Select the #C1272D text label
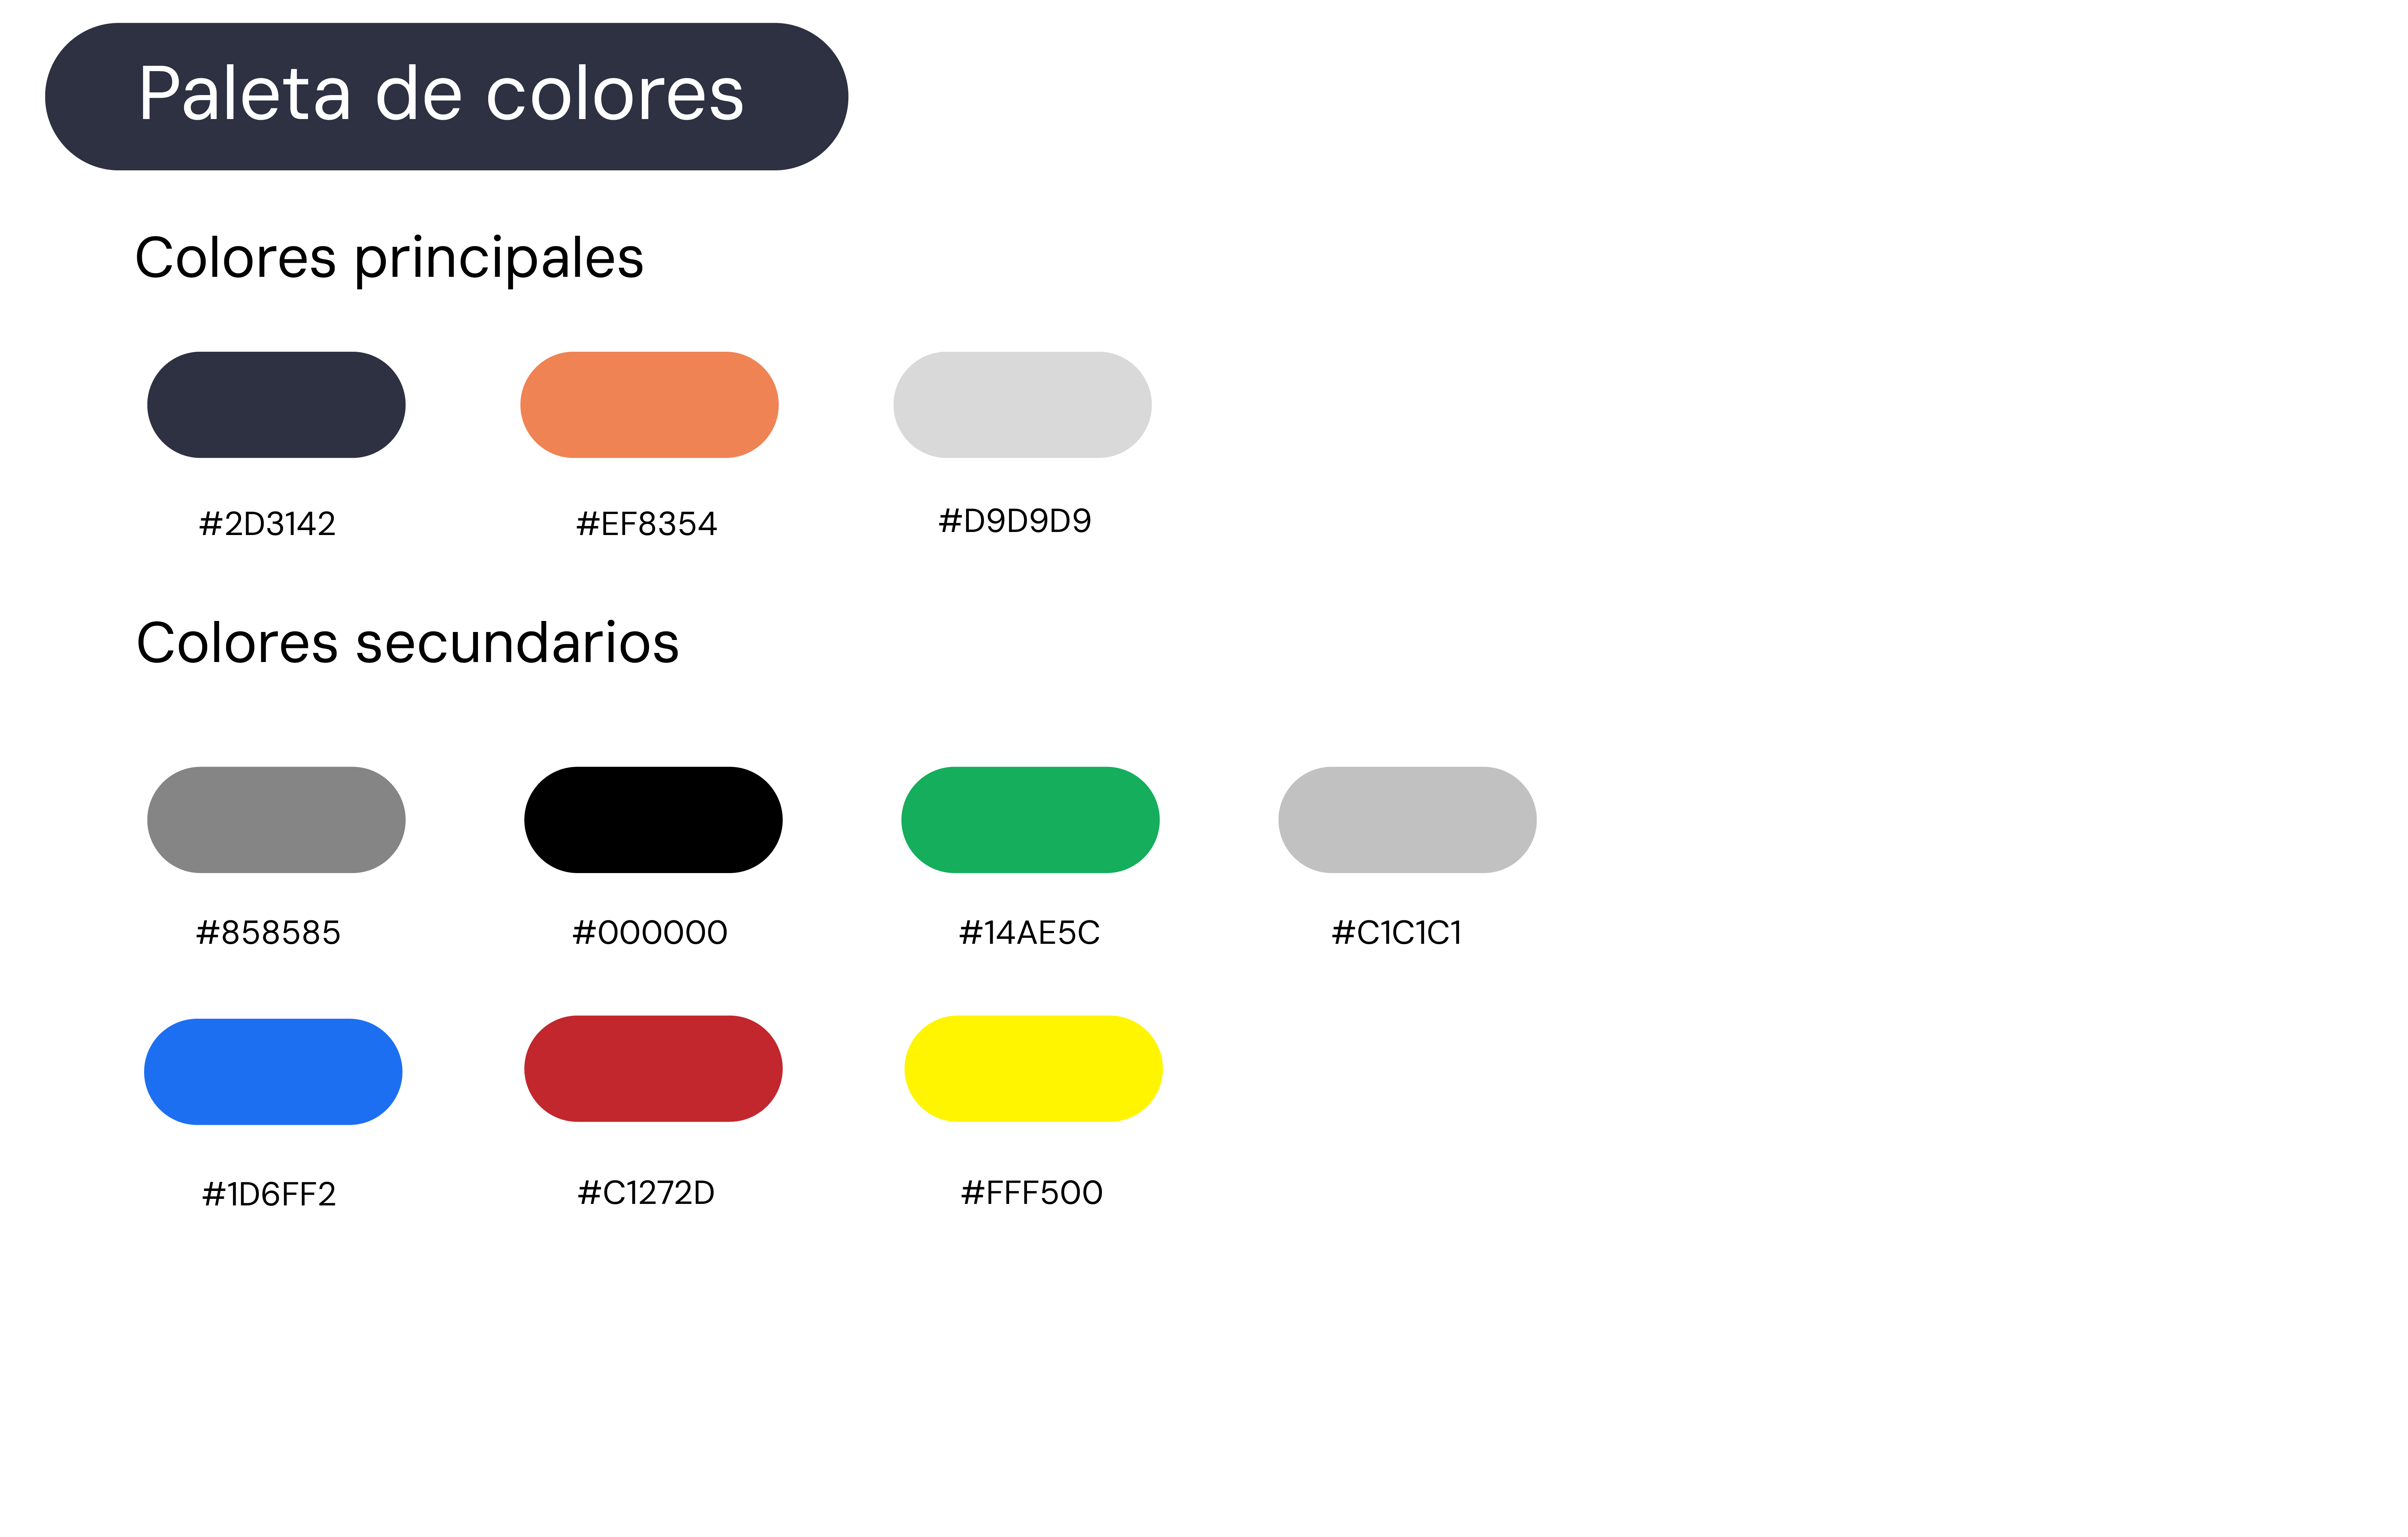The width and height of the screenshot is (2408, 1537). pos(646,1193)
